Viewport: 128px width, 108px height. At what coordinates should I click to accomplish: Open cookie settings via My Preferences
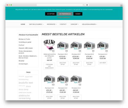click(x=65, y=14)
